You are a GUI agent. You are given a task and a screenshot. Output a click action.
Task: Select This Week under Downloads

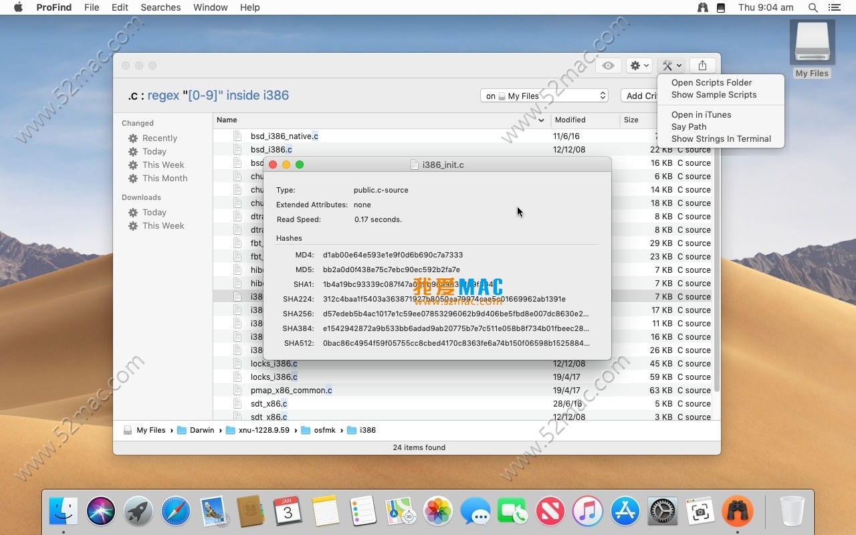coord(163,225)
